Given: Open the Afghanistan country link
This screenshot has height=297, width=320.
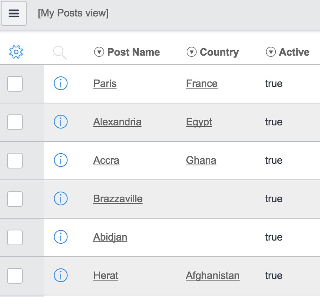Looking at the screenshot, I should (213, 276).
